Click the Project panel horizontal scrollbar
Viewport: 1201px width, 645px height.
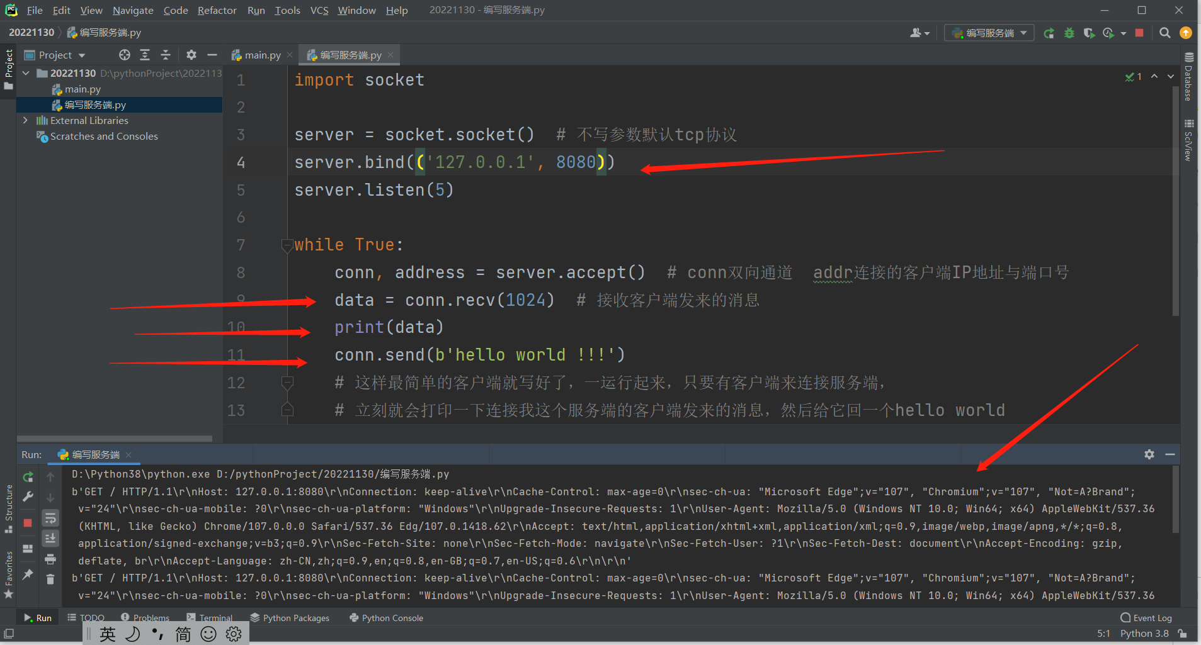pyautogui.click(x=115, y=439)
